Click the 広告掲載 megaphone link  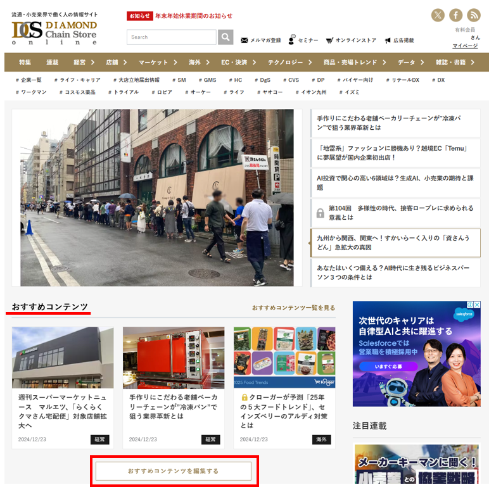coord(399,41)
